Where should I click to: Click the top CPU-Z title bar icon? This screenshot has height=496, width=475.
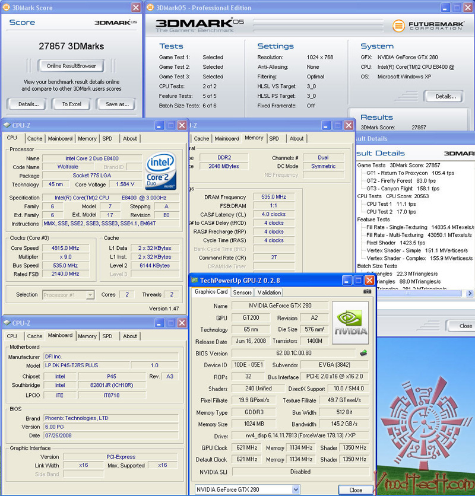pyautogui.click(x=7, y=125)
